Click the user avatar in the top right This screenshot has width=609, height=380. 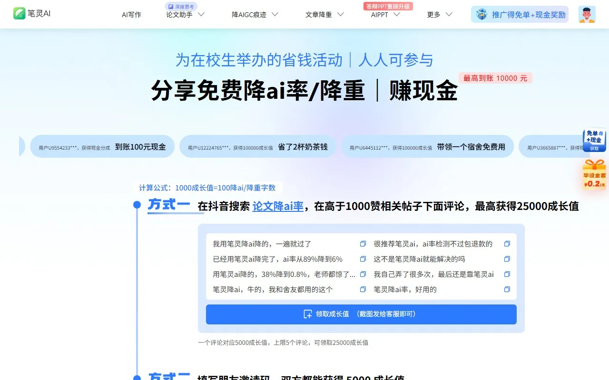click(x=587, y=14)
